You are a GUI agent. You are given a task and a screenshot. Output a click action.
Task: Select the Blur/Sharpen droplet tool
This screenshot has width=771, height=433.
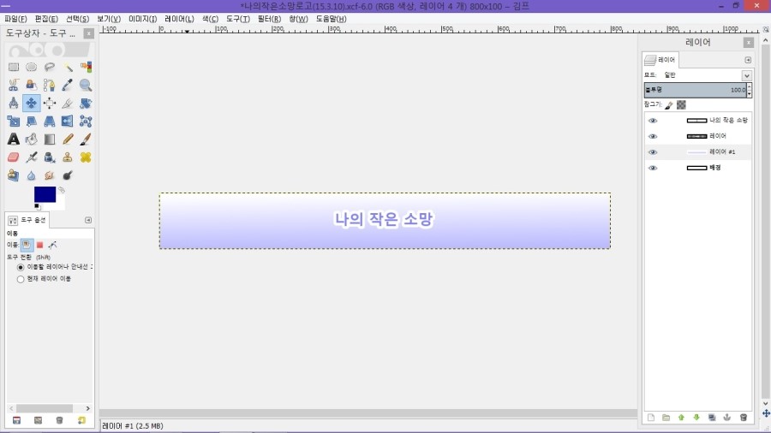(x=32, y=175)
